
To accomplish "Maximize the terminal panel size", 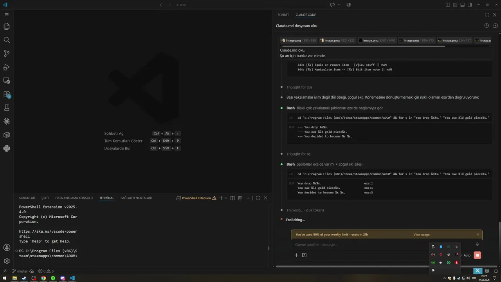I will tap(258, 198).
